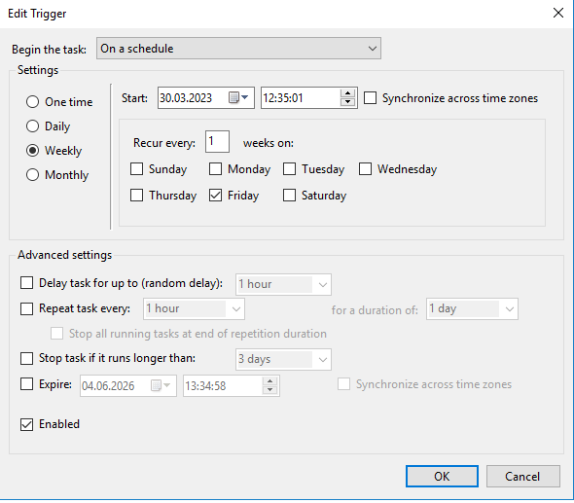Open the start date calendar picker

point(238,97)
